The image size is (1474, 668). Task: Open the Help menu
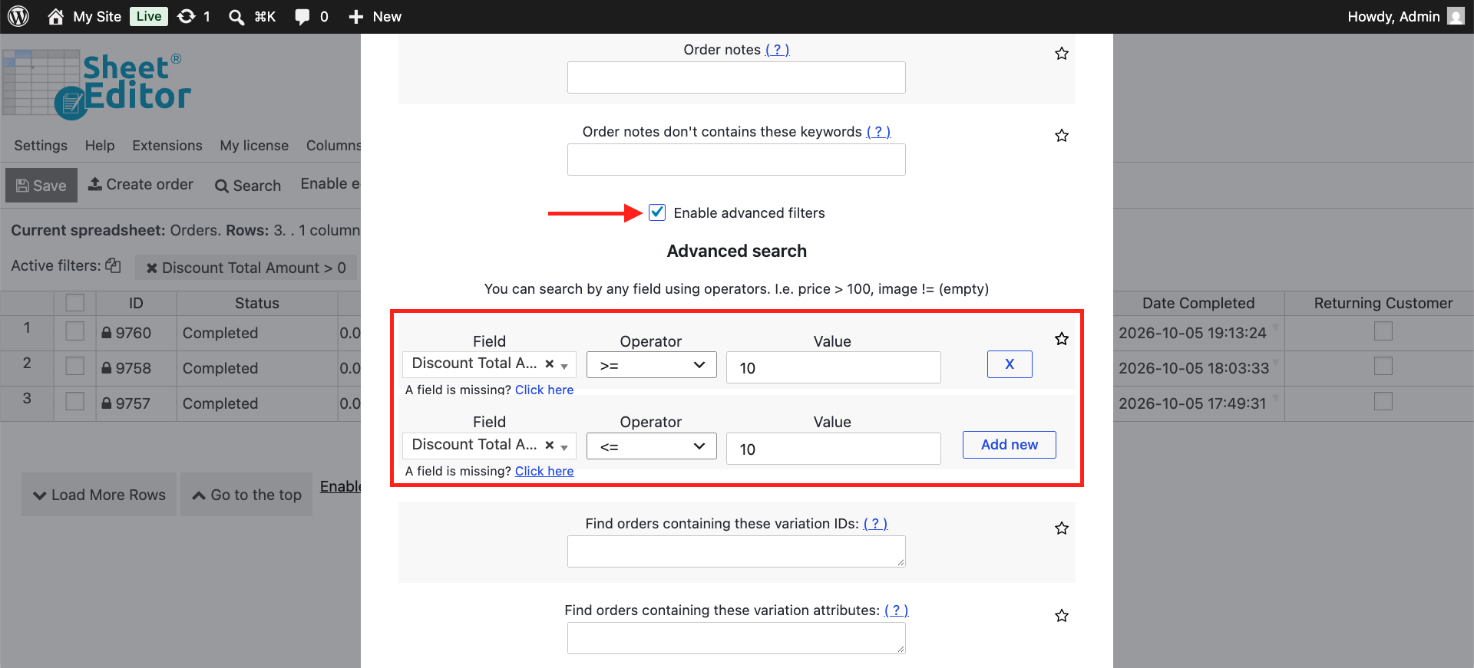pos(100,146)
